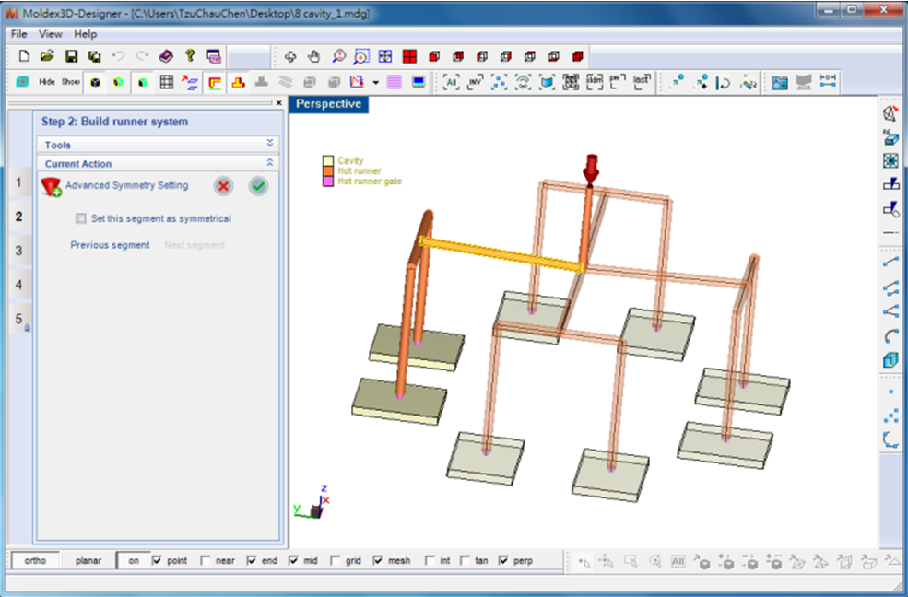The height and width of the screenshot is (597, 908).
Task: Click the Select All 'All' icon
Action: 451,82
